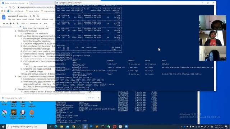Image resolution: width=230 pixels, height=129 pixels.
Task: Click the docker introduction document title
Action: [18, 16]
